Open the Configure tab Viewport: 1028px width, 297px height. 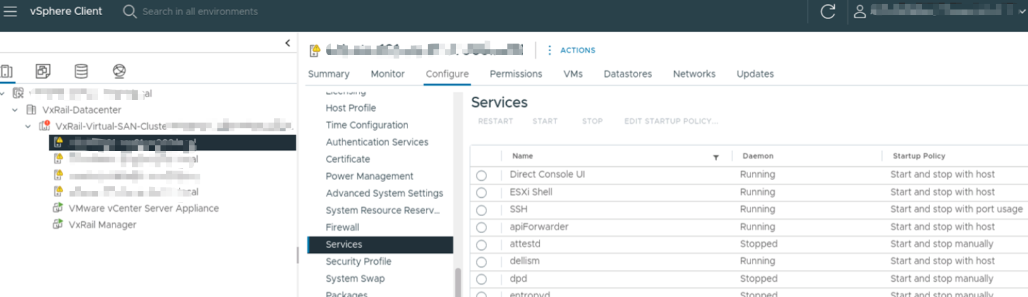click(x=447, y=74)
